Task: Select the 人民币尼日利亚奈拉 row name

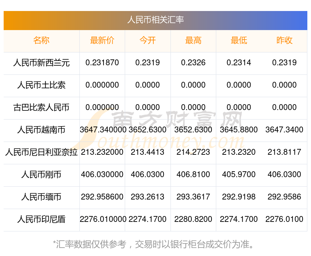Action: [x=41, y=152]
